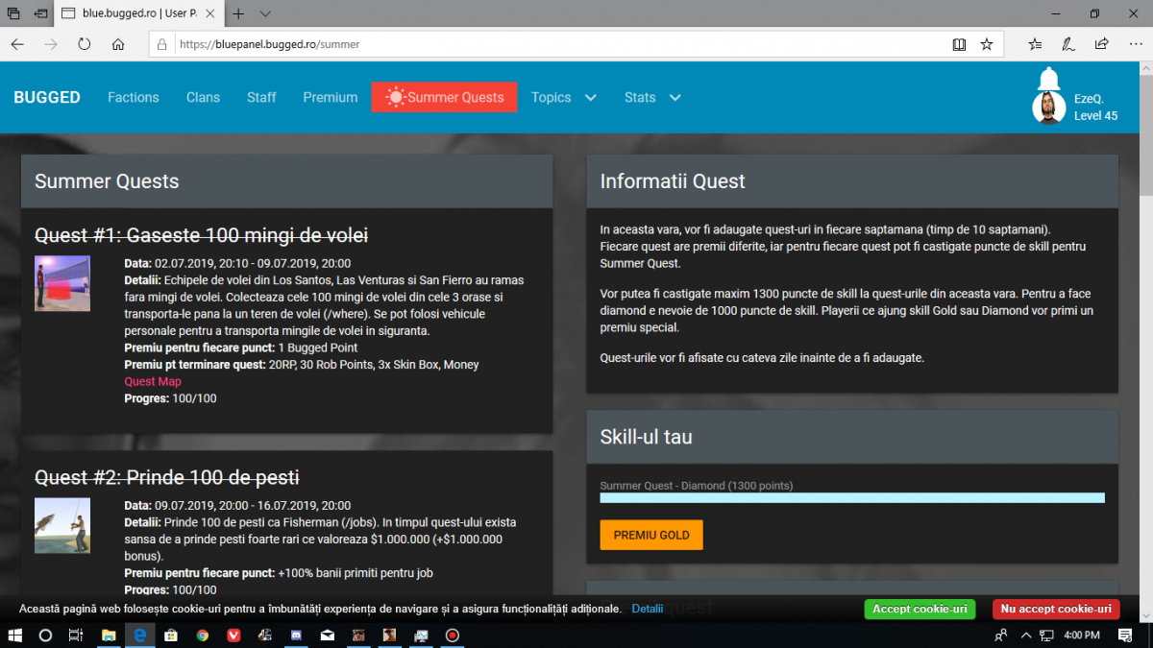Open reading view icon in address bar
Viewport: 1153px width, 648px height.
[959, 44]
